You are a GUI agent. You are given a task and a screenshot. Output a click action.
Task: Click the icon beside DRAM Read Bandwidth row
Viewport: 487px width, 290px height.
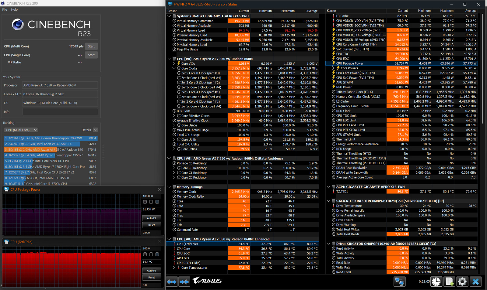point(333,168)
